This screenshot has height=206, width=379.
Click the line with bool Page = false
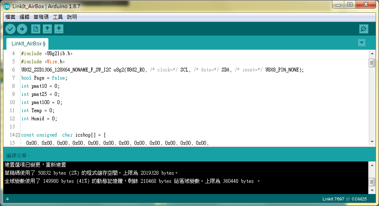(45, 78)
